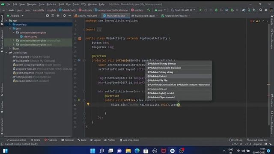
Task: Expand the collapsed import statements
Action: [99, 30]
